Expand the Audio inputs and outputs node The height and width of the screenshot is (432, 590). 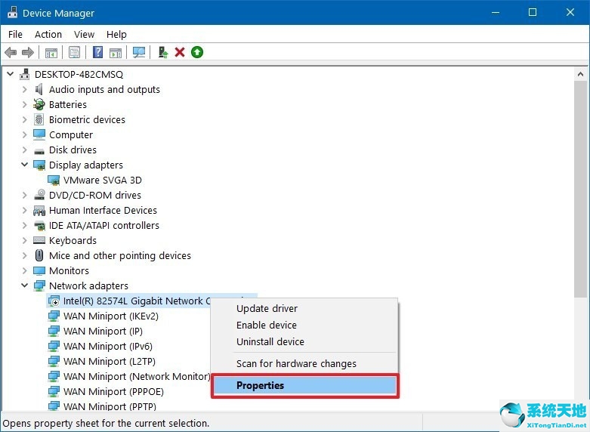tap(25, 89)
